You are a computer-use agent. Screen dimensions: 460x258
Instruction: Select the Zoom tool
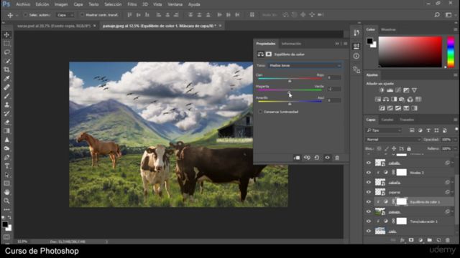6,201
